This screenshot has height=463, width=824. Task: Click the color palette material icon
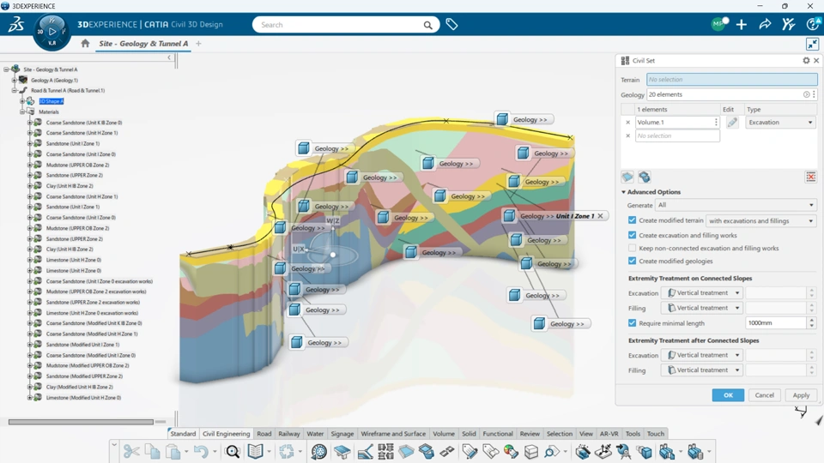click(510, 451)
